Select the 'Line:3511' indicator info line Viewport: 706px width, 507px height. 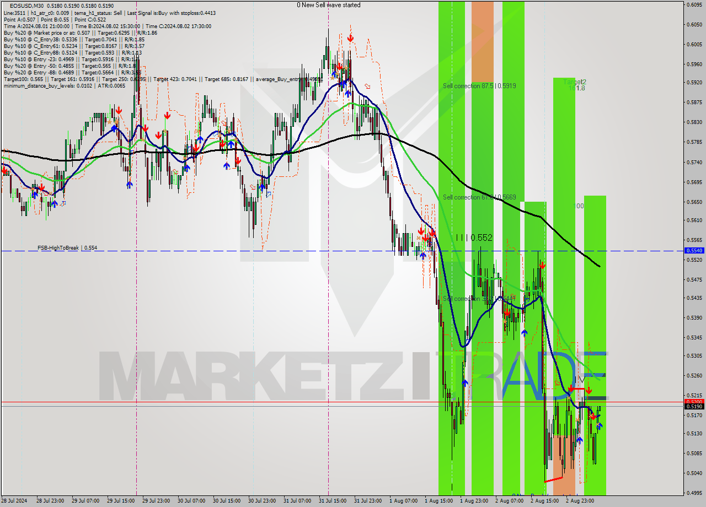tap(109, 13)
